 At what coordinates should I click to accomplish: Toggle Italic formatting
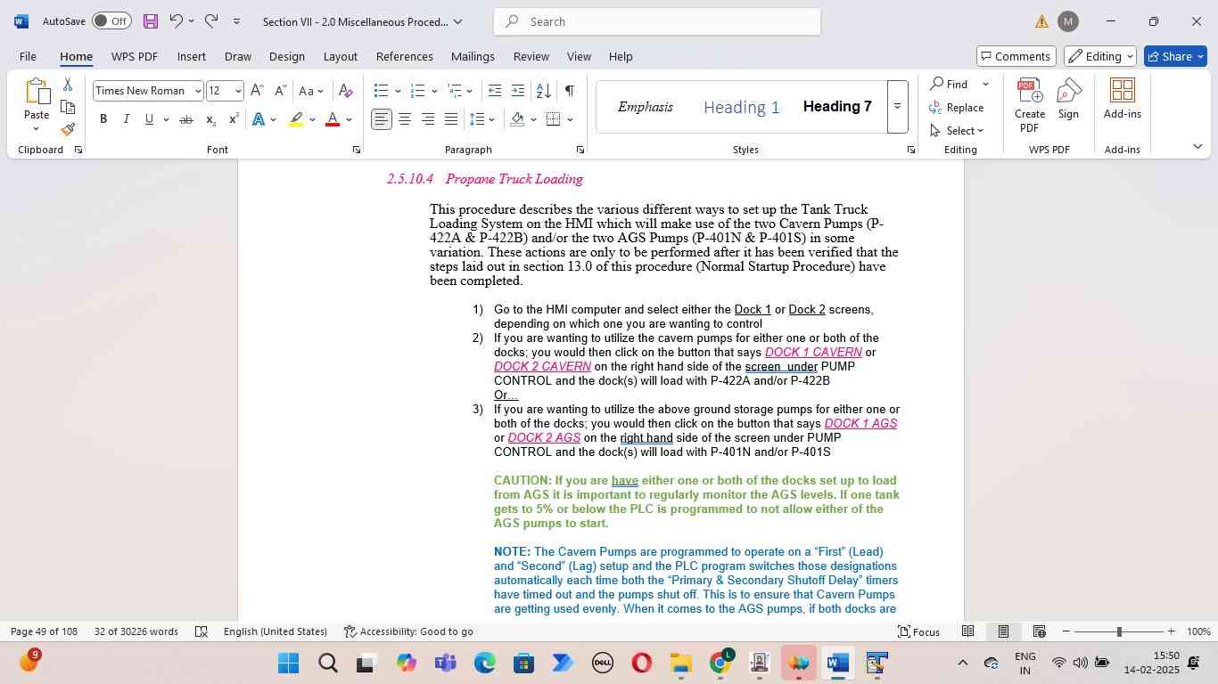(126, 119)
